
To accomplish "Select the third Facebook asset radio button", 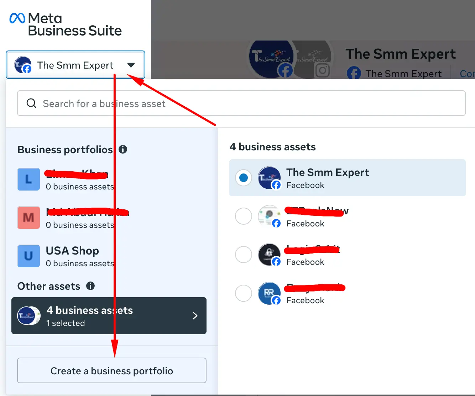I will 244,255.
